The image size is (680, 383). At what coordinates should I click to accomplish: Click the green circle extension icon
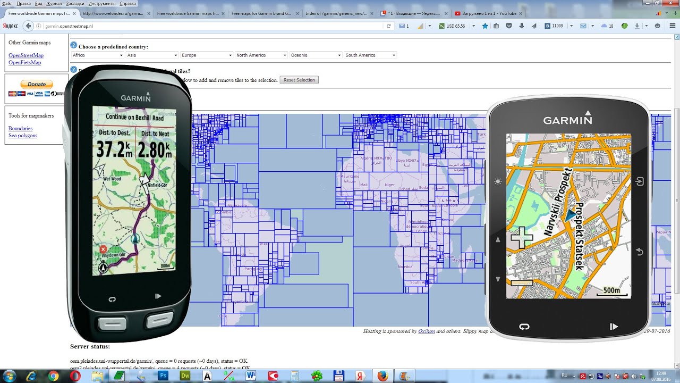(x=625, y=26)
